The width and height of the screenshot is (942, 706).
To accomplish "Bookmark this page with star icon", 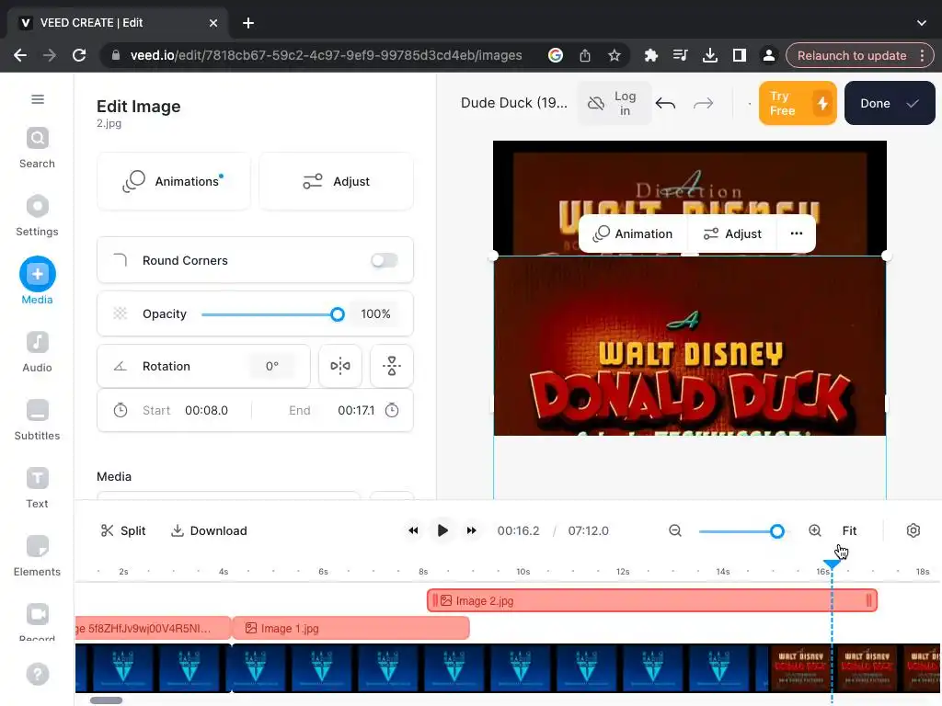I will coord(614,55).
